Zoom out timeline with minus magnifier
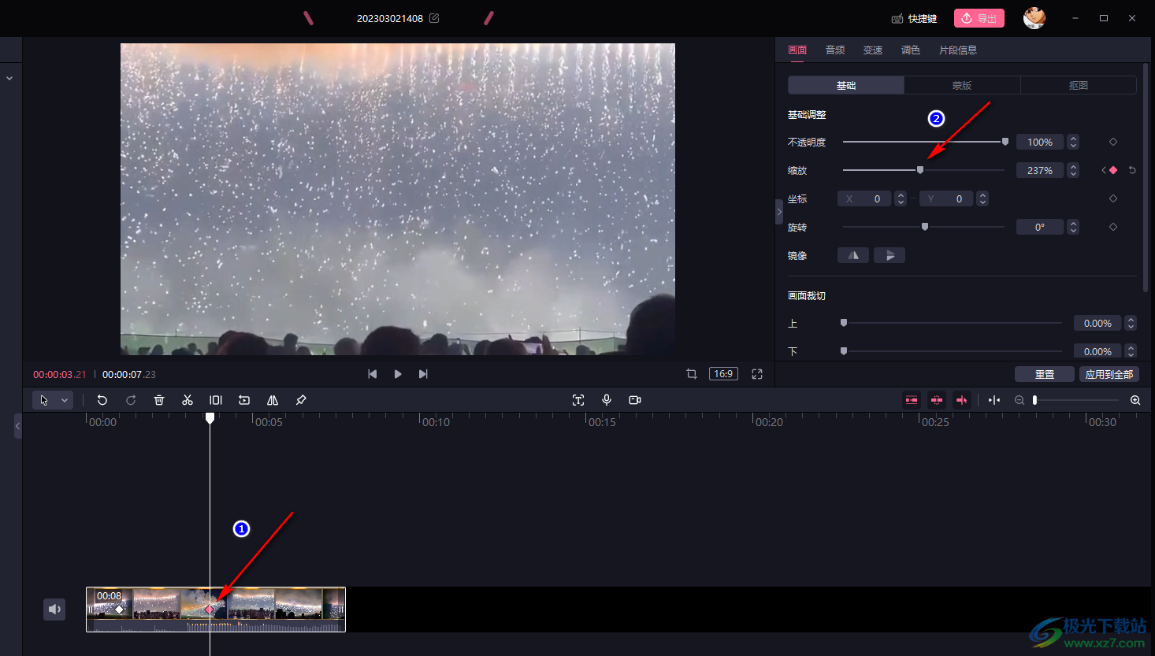Screen dimensions: 1155x656 [1019, 400]
